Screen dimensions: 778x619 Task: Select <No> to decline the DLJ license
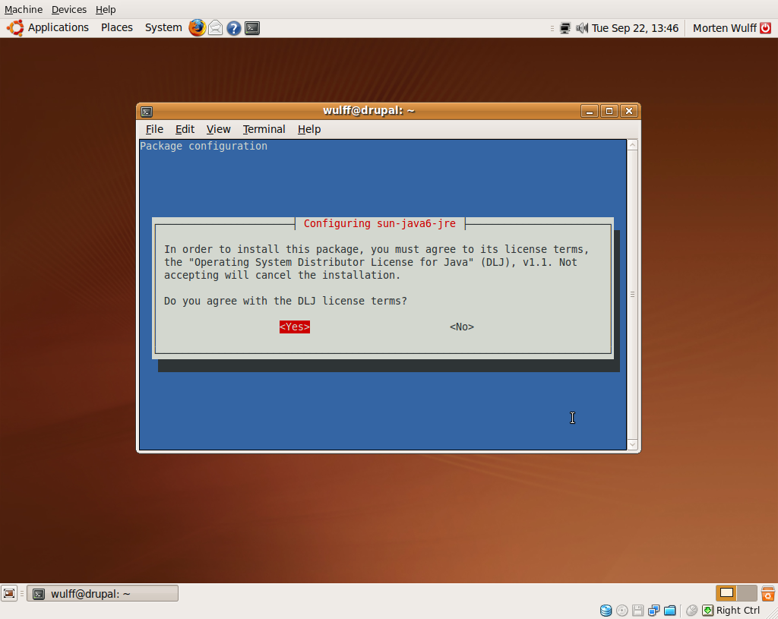462,327
